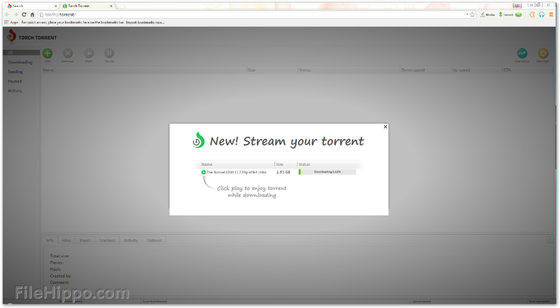This screenshot has height=308, width=560.
Task: Select the Activity filter in sidebar
Action: click(15, 91)
